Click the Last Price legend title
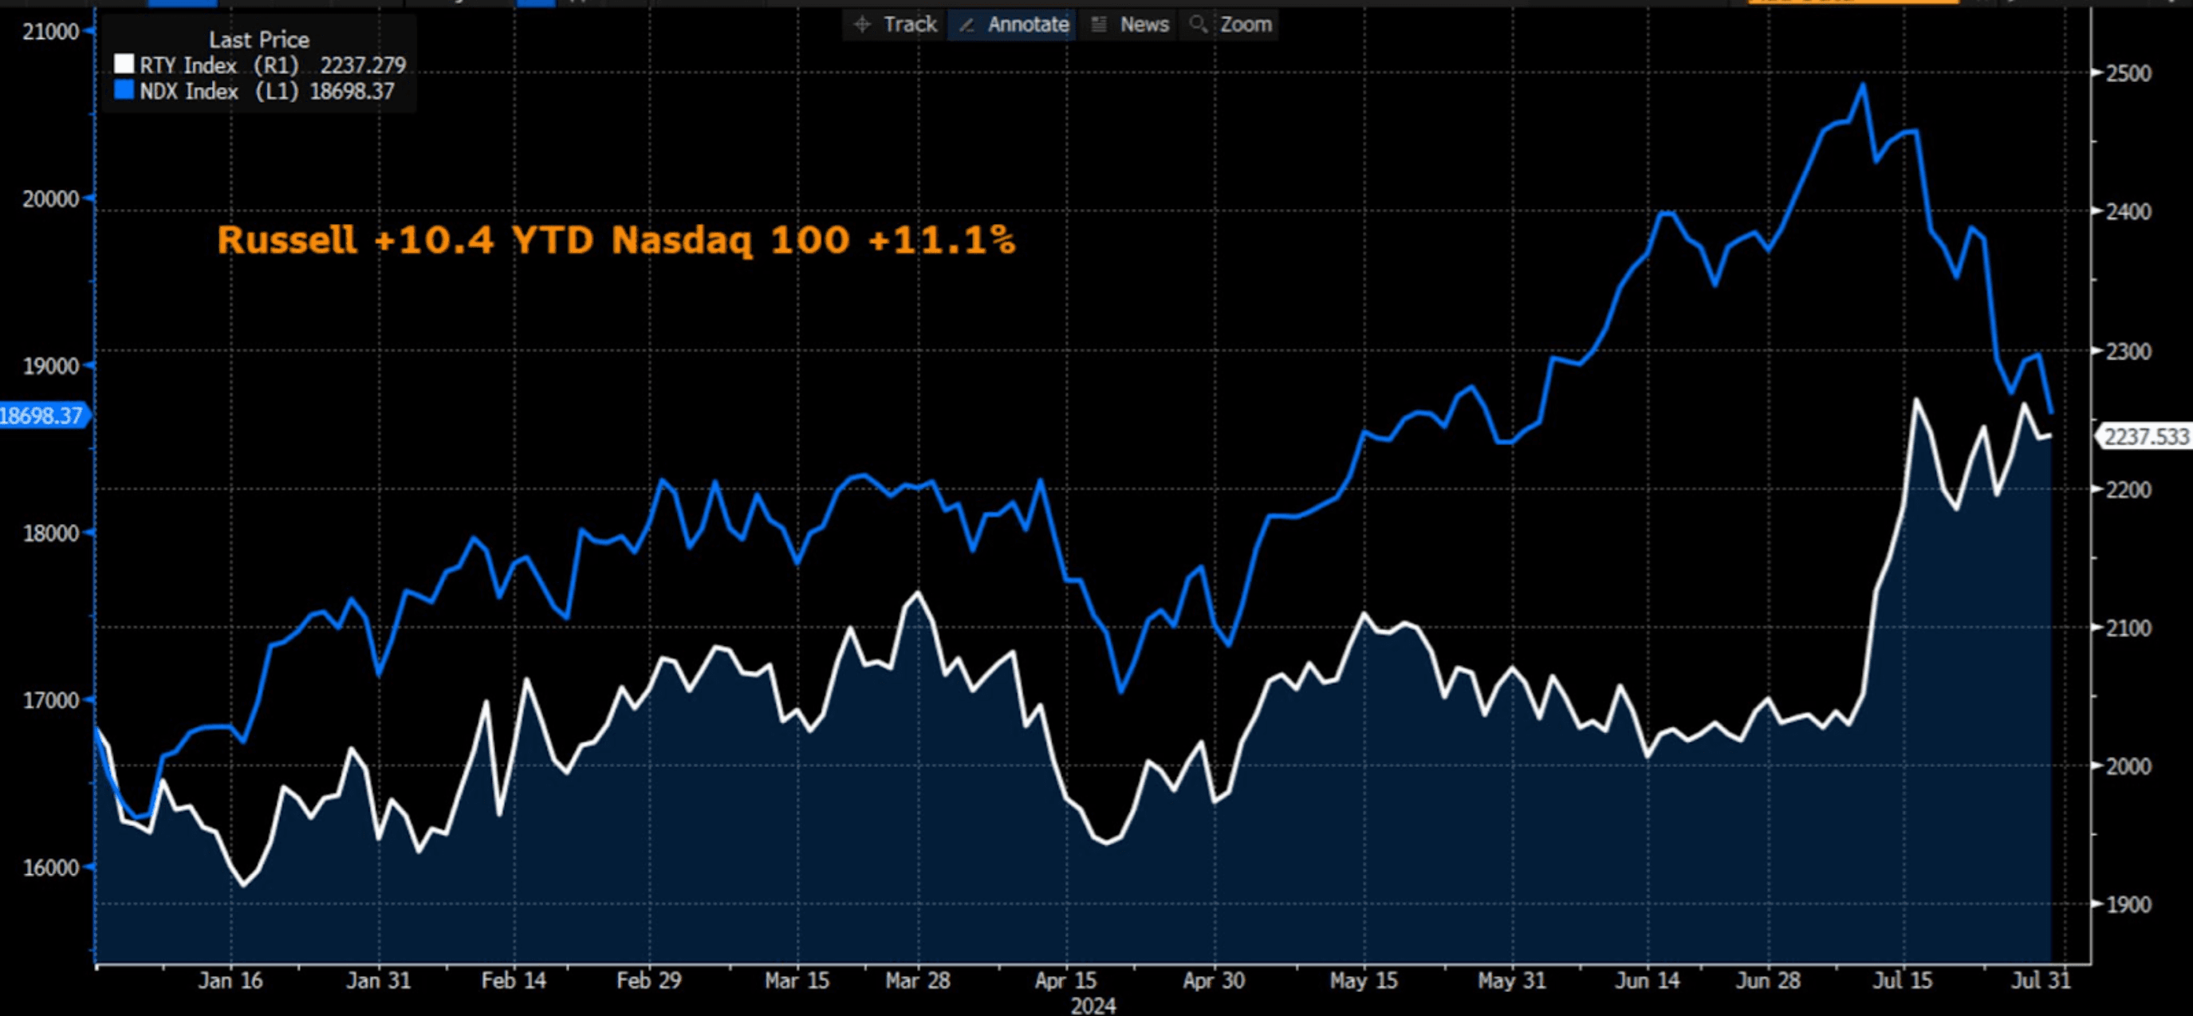 tap(259, 39)
